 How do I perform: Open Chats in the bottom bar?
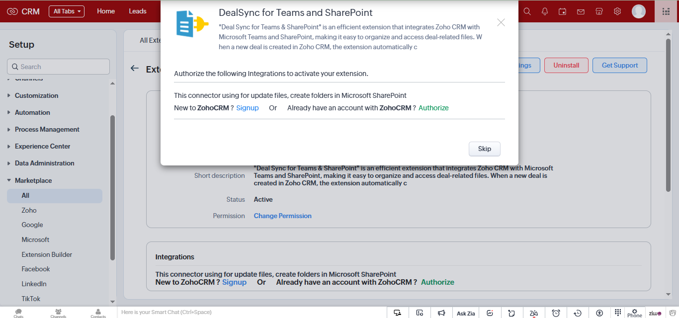tap(18, 313)
